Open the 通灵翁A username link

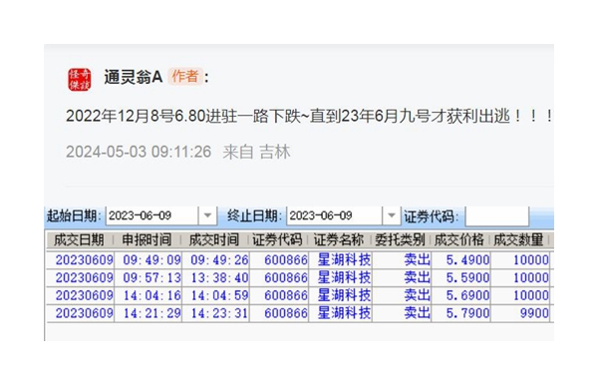tap(134, 77)
